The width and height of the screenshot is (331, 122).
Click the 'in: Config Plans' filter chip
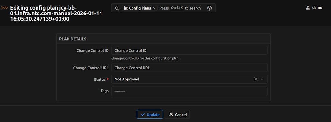pyautogui.click(x=140, y=8)
